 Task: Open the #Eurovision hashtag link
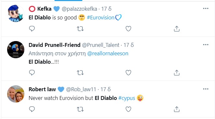101,18
